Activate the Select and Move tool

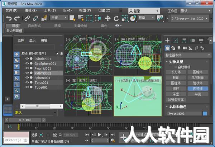(107, 18)
